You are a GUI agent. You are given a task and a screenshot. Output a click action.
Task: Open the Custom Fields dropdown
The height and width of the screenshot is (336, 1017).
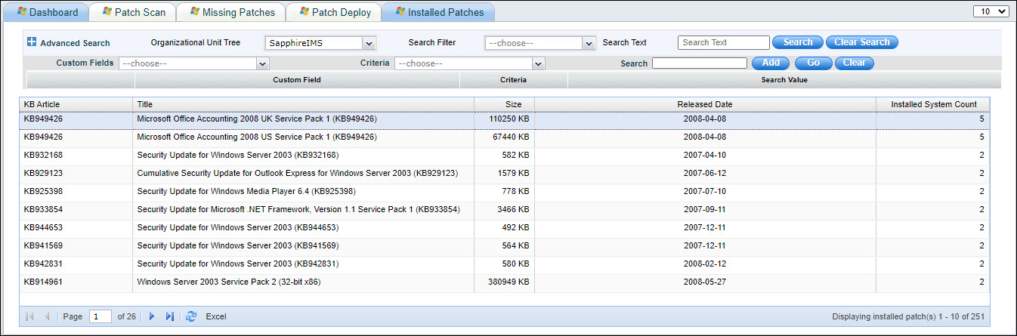click(193, 63)
